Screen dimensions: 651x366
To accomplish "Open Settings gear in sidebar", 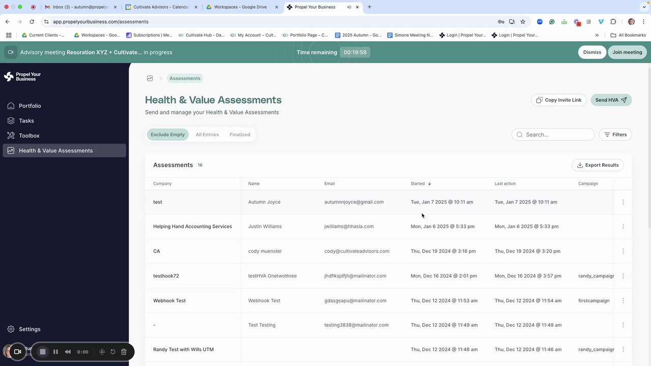I will (x=64, y=329).
